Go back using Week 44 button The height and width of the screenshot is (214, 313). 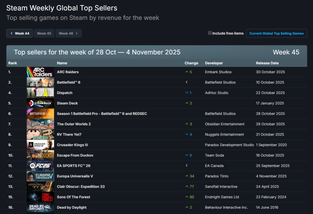(x=19, y=33)
